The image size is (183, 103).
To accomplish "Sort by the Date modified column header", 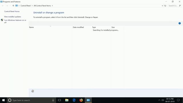I will [78, 27].
